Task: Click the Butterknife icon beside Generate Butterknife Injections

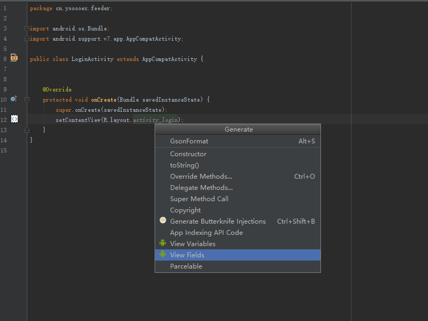Action: coord(163,220)
